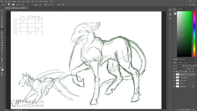Select the Type tool
The width and height of the screenshot is (197, 111).
point(2,51)
